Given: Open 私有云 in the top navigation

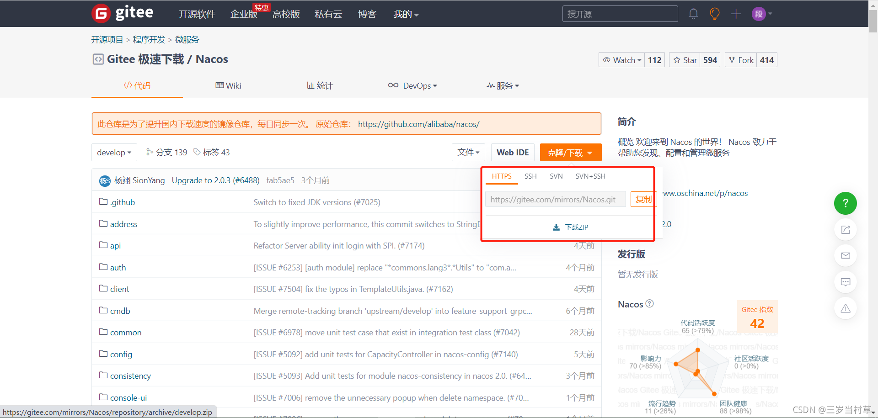Looking at the screenshot, I should tap(328, 14).
